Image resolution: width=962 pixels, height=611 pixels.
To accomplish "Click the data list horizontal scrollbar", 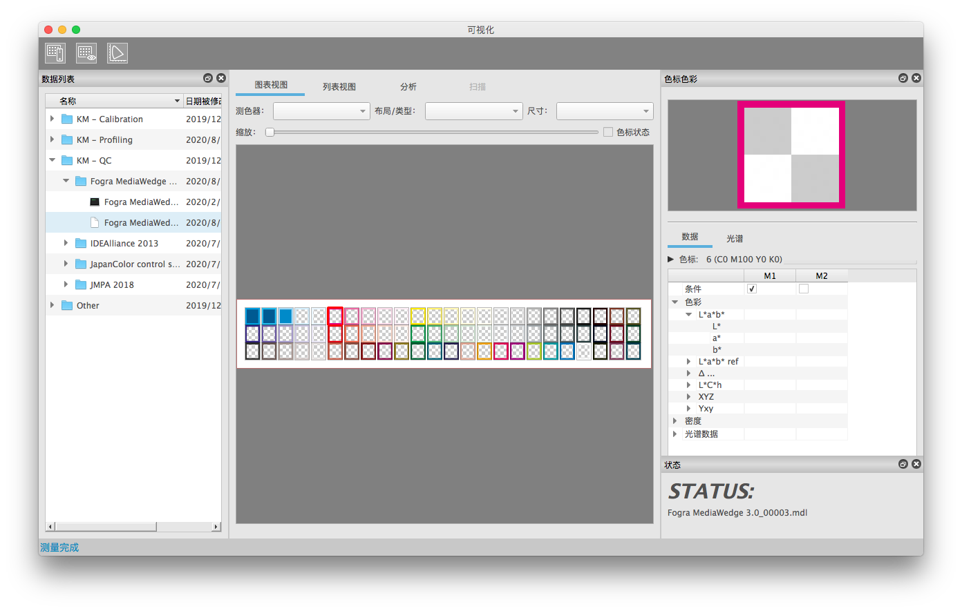I will pos(105,527).
